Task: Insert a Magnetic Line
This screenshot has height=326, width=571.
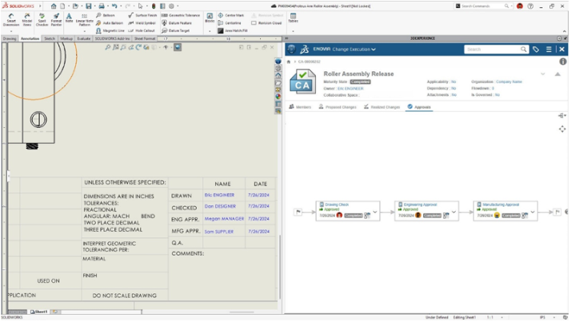Action: click(110, 30)
